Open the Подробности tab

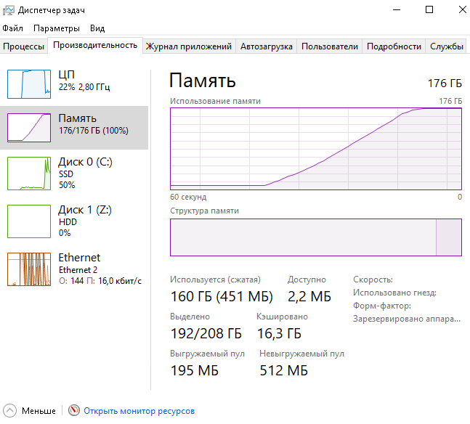pyautogui.click(x=394, y=46)
